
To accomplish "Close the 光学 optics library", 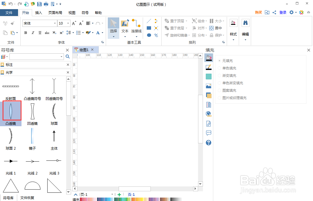I will point(68,72).
